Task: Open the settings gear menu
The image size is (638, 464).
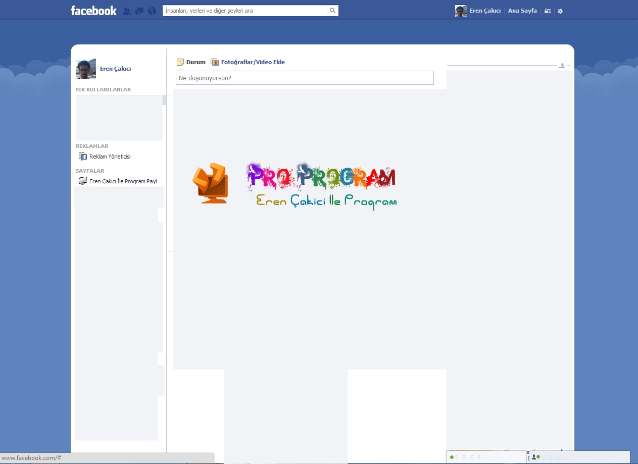Action: click(560, 11)
